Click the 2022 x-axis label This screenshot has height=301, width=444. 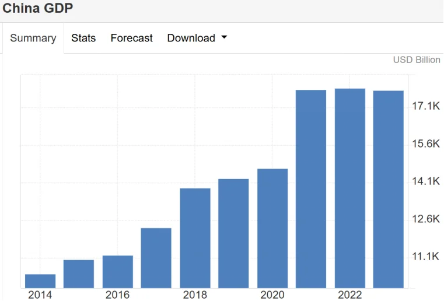pos(349,295)
